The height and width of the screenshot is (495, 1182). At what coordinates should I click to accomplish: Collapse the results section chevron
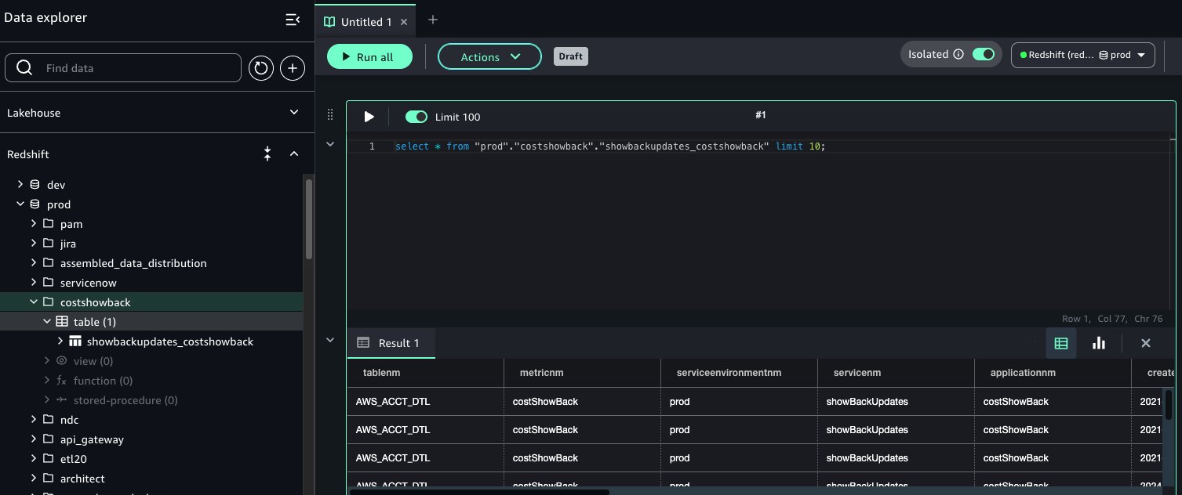pos(330,340)
